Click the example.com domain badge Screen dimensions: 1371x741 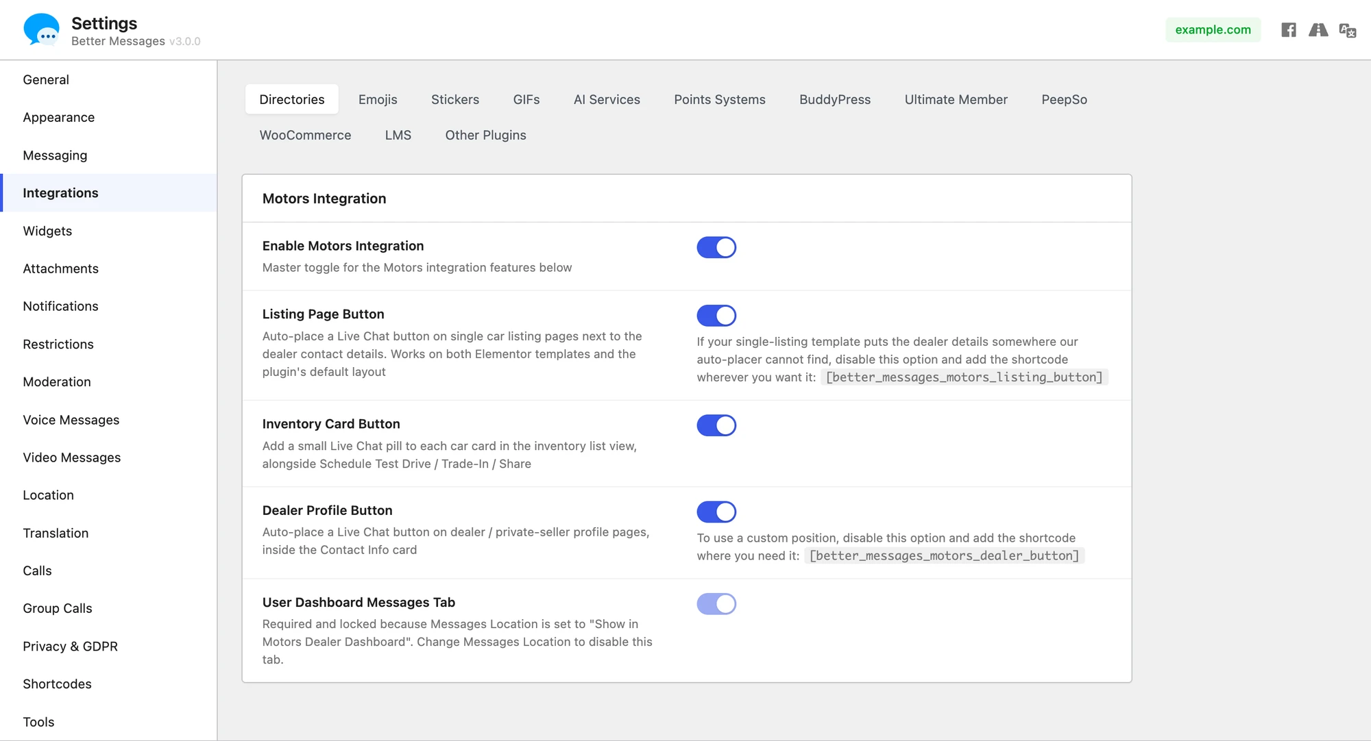[1213, 29]
